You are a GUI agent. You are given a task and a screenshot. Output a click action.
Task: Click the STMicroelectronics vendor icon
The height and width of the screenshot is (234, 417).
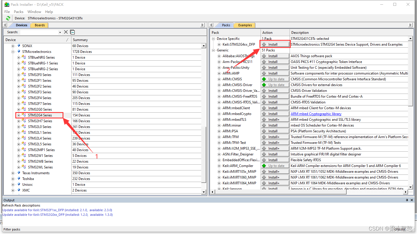(19, 51)
